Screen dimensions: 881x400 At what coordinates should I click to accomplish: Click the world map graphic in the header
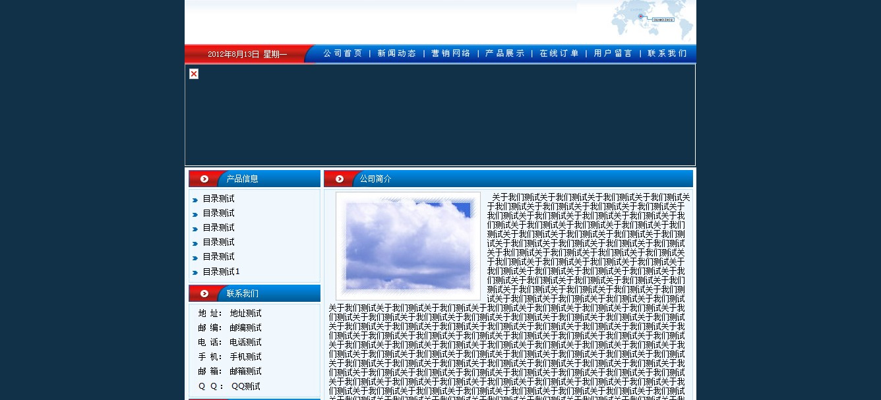(652, 21)
